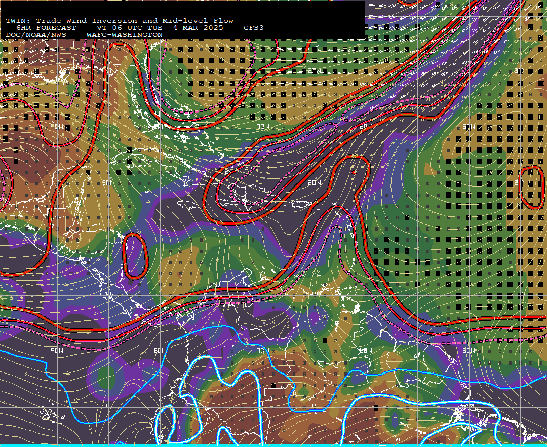This screenshot has width=547, height=447.
Task: Click the 0 equator label in the Pacific
Action: (x=107, y=406)
